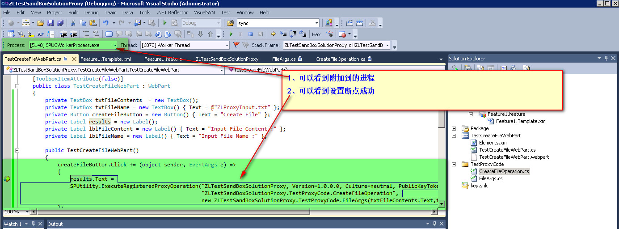This screenshot has width=619, height=229.
Task: Open the File menu
Action: [7, 13]
